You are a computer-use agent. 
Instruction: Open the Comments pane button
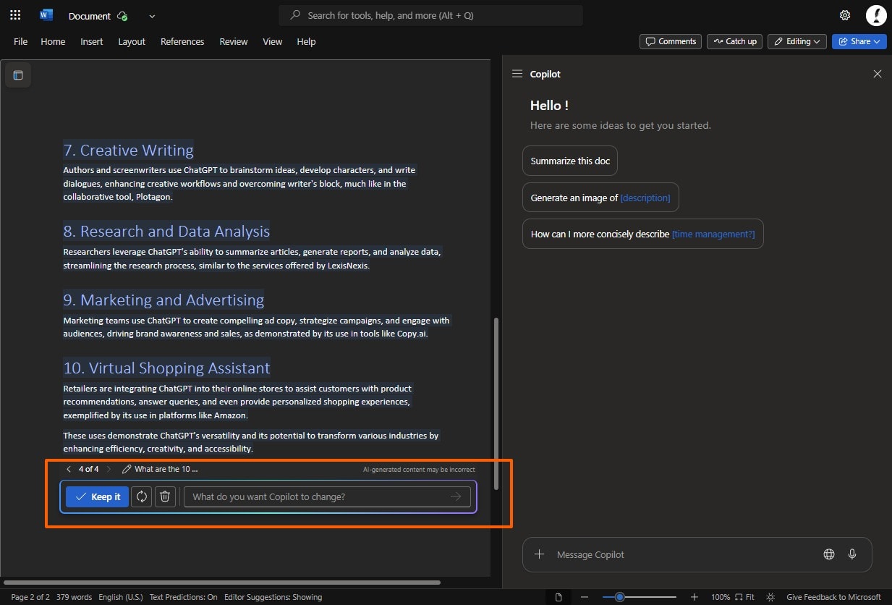(x=671, y=41)
